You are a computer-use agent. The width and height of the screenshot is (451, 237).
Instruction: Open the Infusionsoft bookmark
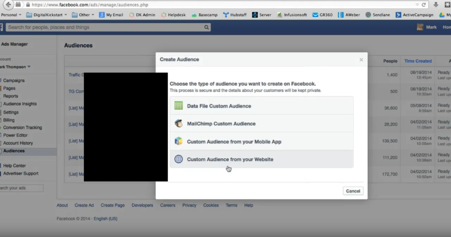pos(292,15)
